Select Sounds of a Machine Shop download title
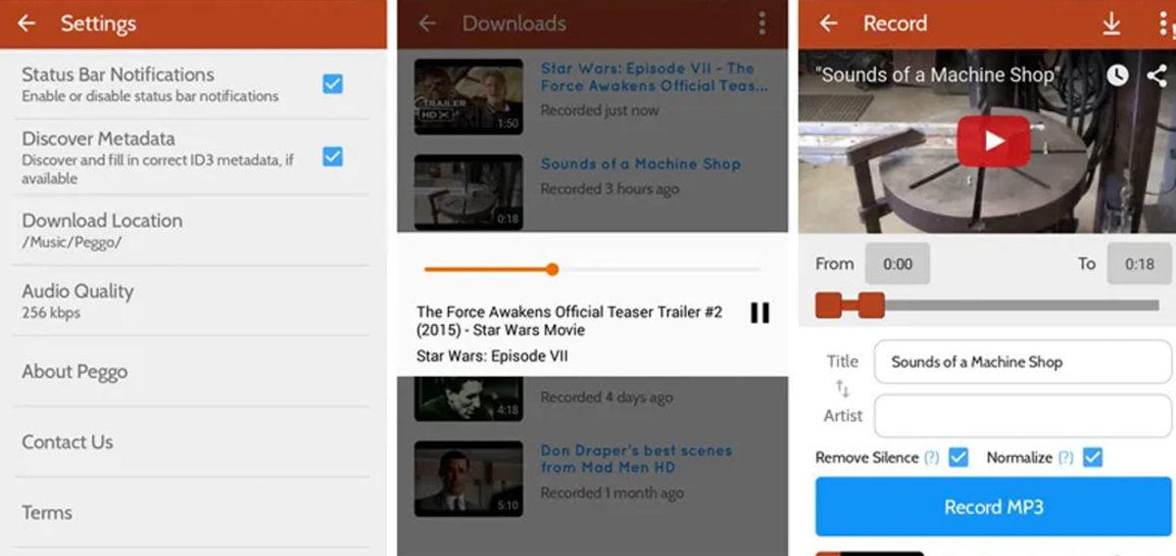Viewport: 1176px width, 556px height. pos(641,164)
